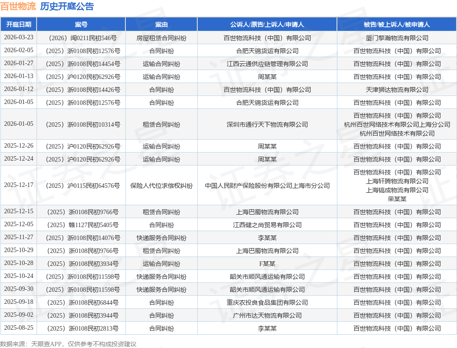Select date cell 2025-09-30
The height and width of the screenshot is (348, 457).
point(19,289)
